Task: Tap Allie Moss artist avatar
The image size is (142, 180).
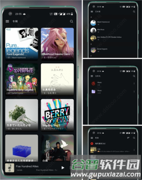Action: click(93, 31)
